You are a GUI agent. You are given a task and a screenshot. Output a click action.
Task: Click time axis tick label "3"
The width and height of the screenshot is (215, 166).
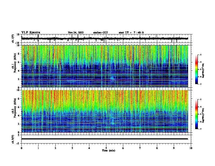tap(72, 148)
